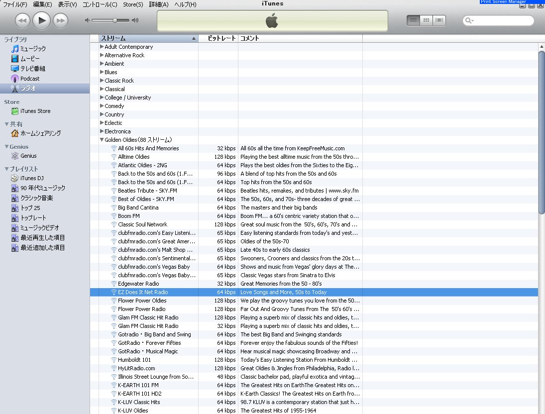This screenshot has height=414, width=545.
Task: Click the search input field
Action: [x=503, y=20]
